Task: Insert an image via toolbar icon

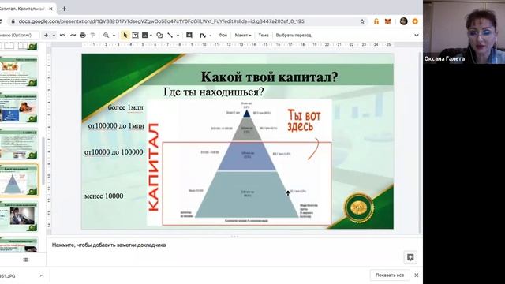Action: pyautogui.click(x=145, y=35)
